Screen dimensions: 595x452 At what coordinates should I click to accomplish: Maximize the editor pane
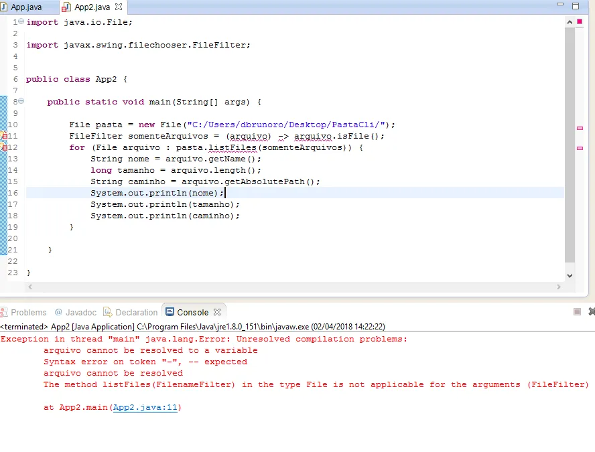coord(576,5)
